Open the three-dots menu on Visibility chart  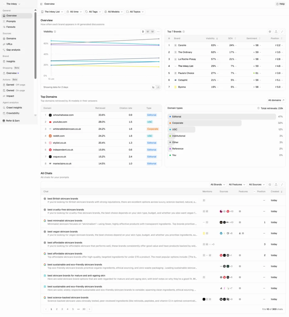tap(158, 32)
